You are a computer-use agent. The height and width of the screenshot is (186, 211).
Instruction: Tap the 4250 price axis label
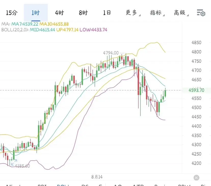pos(196,154)
